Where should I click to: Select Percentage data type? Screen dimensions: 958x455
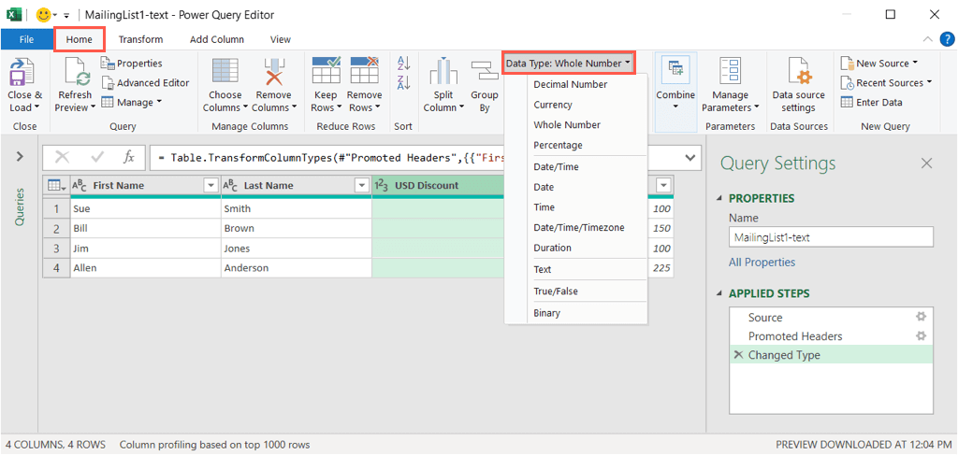click(558, 145)
